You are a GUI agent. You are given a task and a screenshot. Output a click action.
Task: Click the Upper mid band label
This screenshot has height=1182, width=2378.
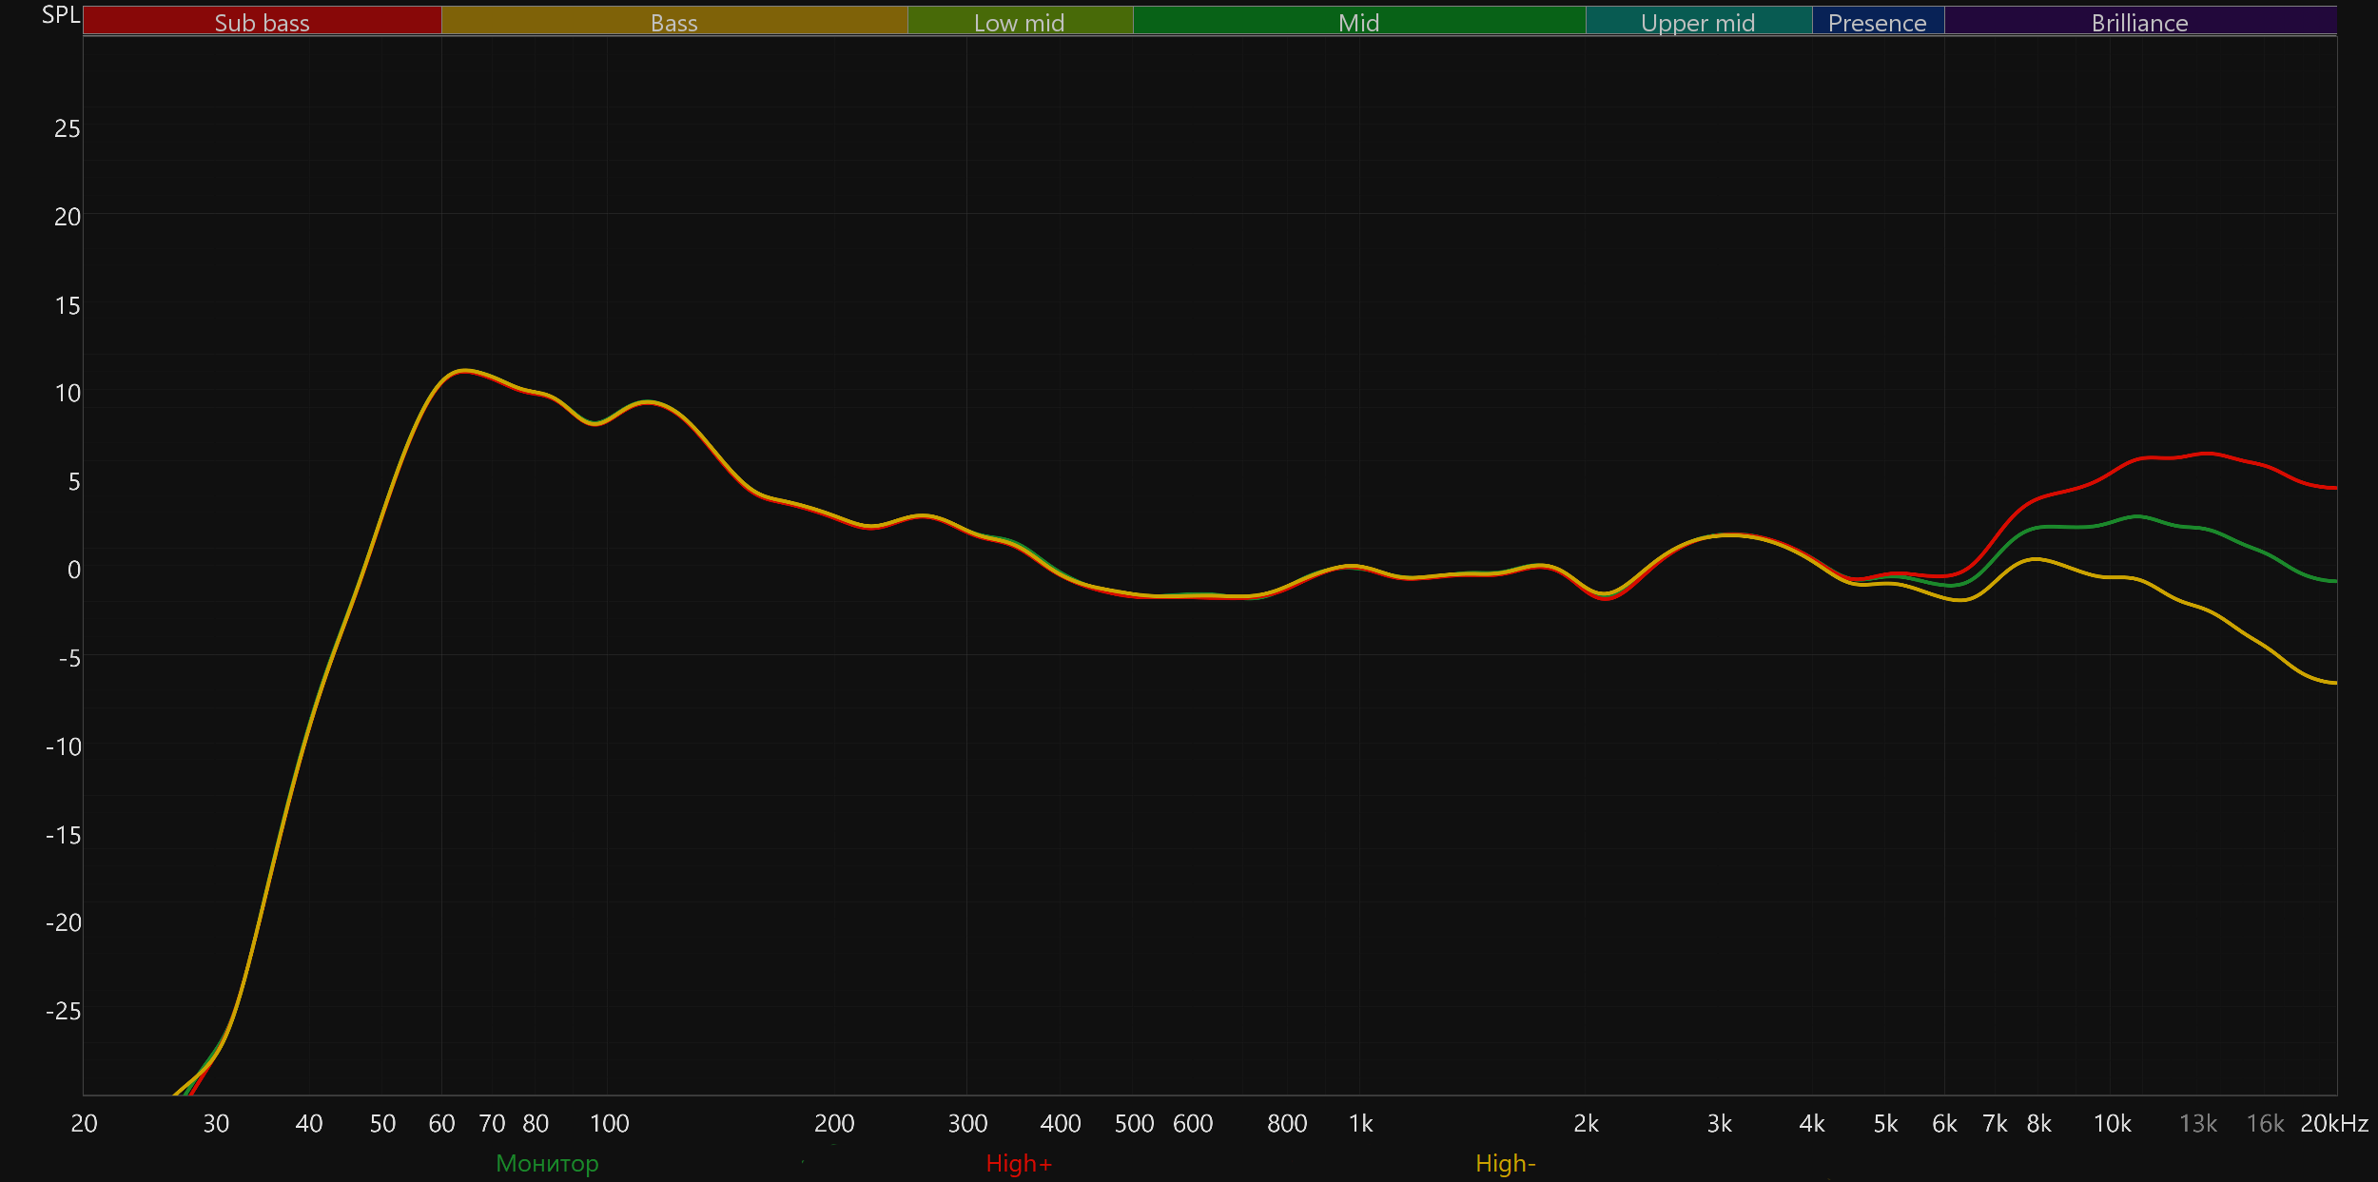coord(1698,22)
